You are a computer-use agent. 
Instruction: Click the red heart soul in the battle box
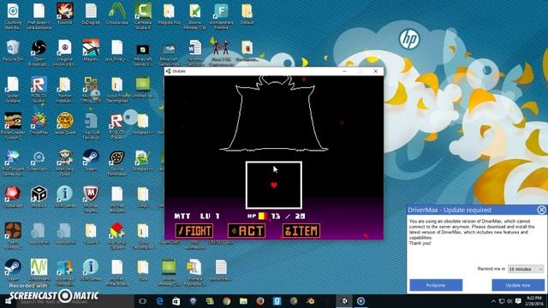tap(274, 185)
